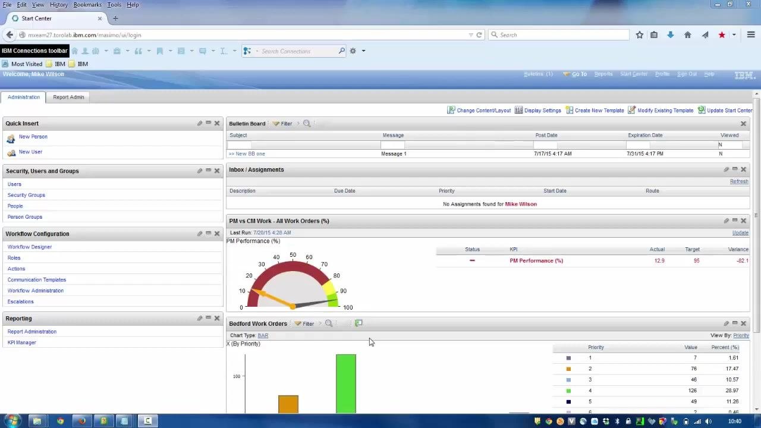Close the Workflow Configuration portlet
This screenshot has width=761, height=428.
coord(217,234)
